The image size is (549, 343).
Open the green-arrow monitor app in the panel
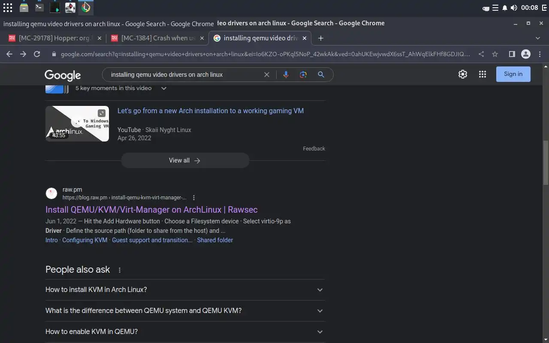tap(55, 7)
